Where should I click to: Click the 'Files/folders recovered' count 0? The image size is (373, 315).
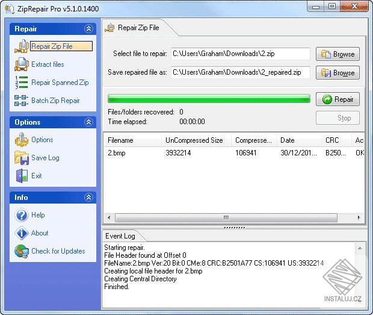(x=181, y=112)
